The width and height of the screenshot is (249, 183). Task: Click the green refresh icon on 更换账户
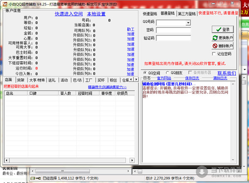pyautogui.click(x=215, y=38)
